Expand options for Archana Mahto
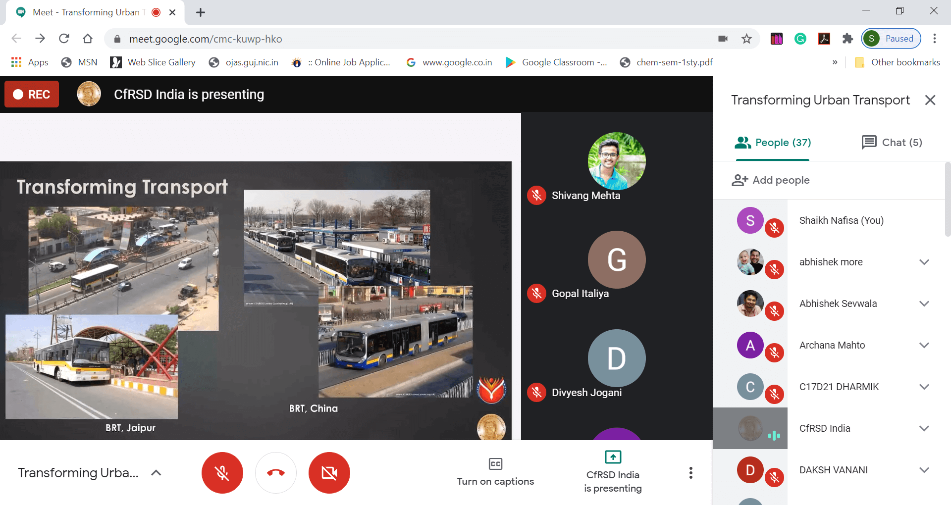The height and width of the screenshot is (505, 951). click(924, 345)
